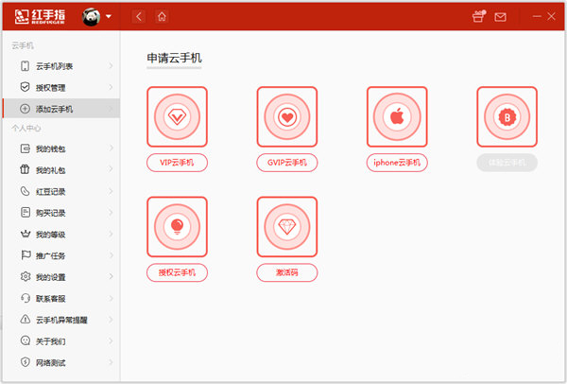
Task: Click the crown icon beside 我的等级
Action: (25, 234)
